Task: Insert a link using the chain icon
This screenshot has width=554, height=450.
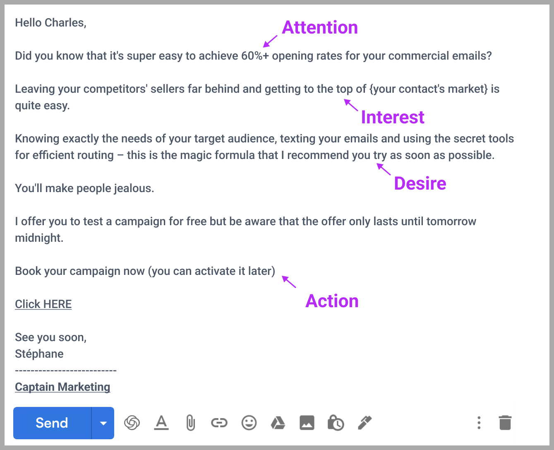Action: click(219, 423)
